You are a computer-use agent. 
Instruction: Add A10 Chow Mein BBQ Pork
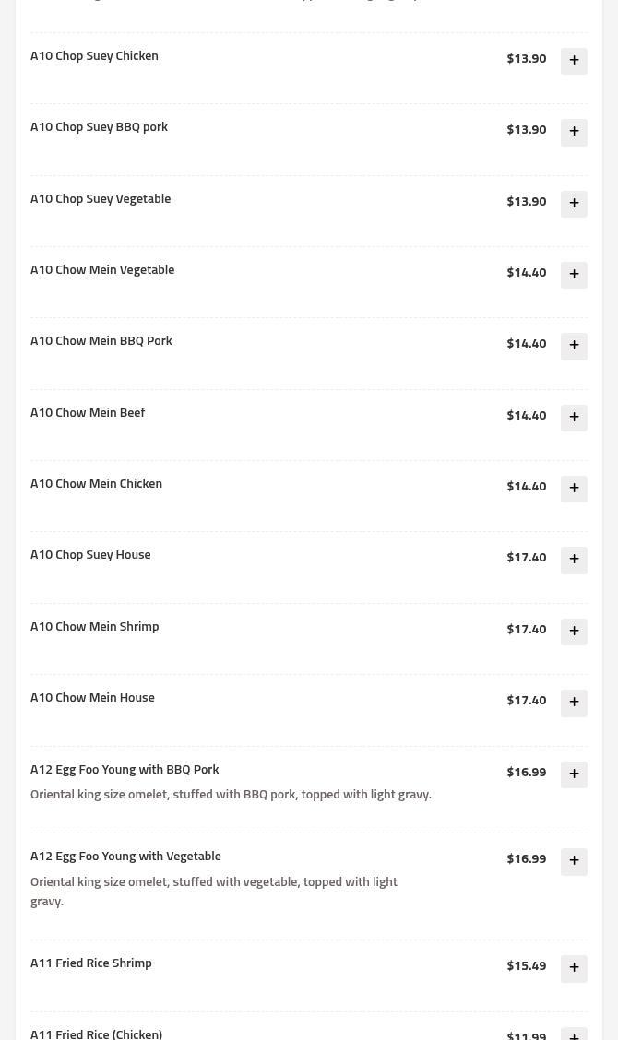click(x=574, y=346)
